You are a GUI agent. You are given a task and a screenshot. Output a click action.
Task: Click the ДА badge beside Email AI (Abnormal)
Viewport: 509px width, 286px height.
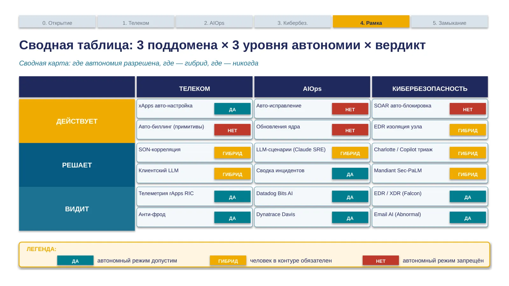pyautogui.click(x=468, y=218)
